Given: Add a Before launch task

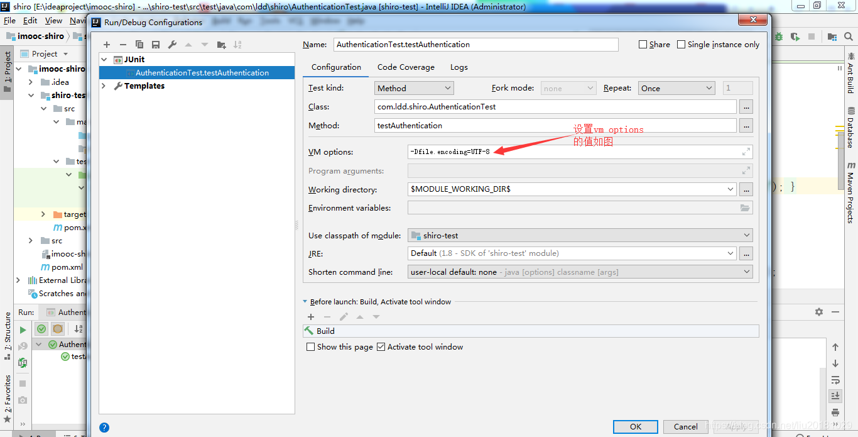Looking at the screenshot, I should pos(311,317).
